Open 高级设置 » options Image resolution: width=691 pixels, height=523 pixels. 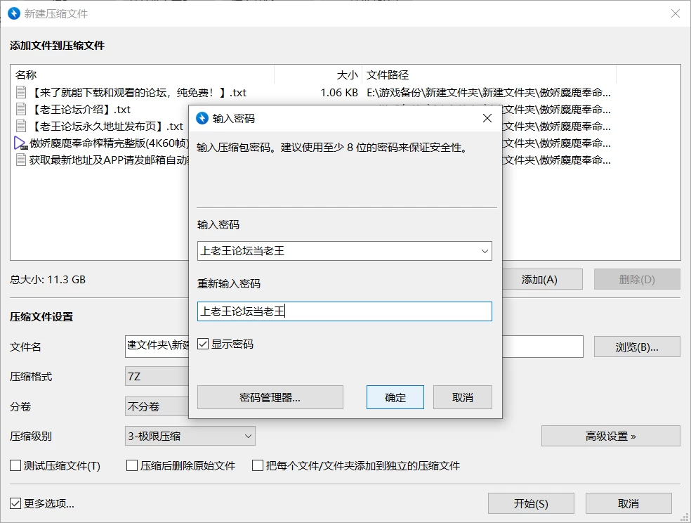pyautogui.click(x=610, y=436)
